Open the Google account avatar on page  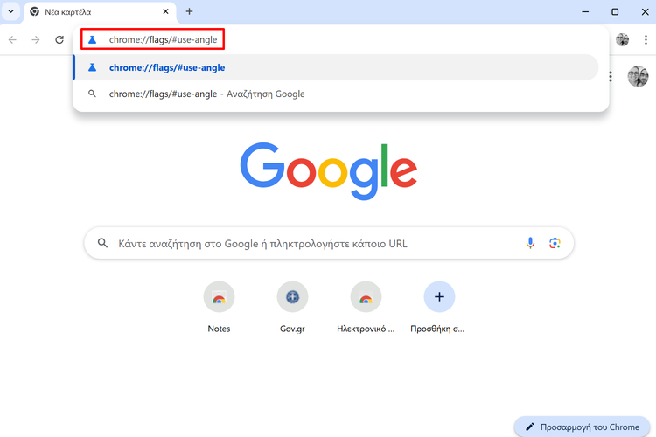(x=638, y=77)
